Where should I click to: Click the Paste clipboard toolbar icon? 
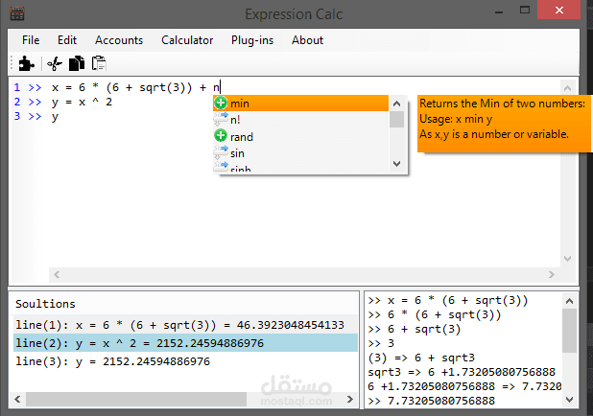[x=99, y=63]
